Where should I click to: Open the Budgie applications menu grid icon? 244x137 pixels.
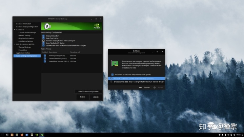click(x=2, y=135)
